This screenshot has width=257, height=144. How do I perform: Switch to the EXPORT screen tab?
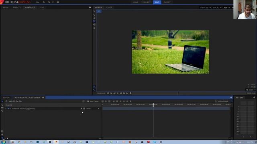pos(167,2)
